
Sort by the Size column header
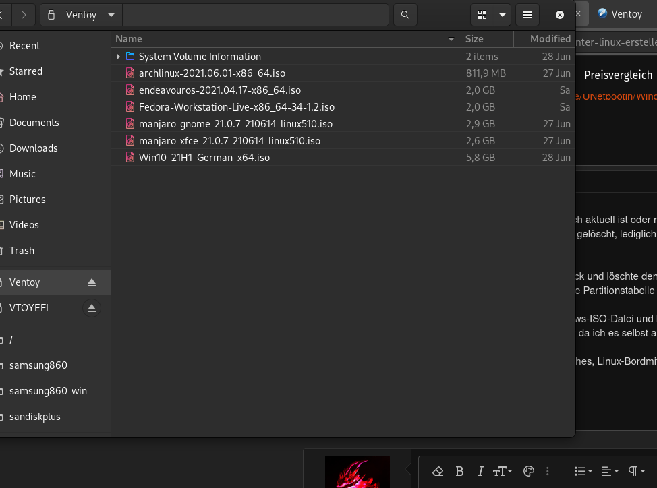point(487,39)
